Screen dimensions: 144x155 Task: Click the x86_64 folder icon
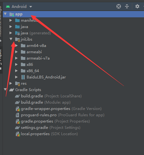[23, 71]
